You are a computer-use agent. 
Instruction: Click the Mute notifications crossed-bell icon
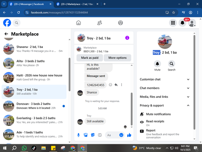tap(142, 114)
